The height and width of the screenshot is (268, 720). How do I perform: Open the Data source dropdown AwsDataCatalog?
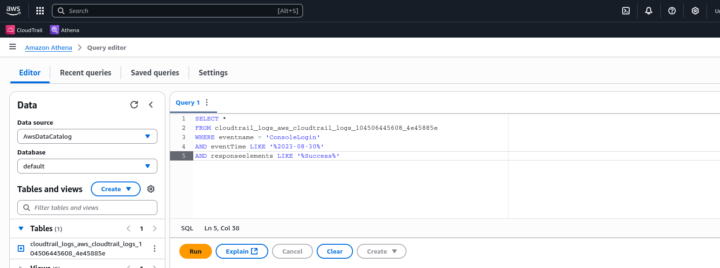point(87,136)
